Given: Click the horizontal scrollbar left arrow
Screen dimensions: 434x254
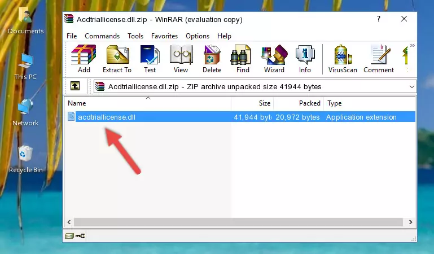Looking at the screenshot, I should [x=69, y=222].
